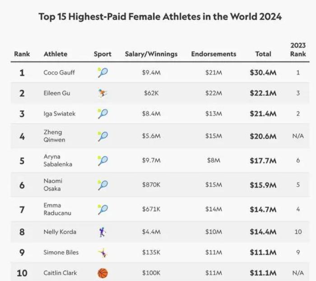Click Emma Raducanu's tennis racket icon
Screen dimensions: 316x281
pos(102,209)
